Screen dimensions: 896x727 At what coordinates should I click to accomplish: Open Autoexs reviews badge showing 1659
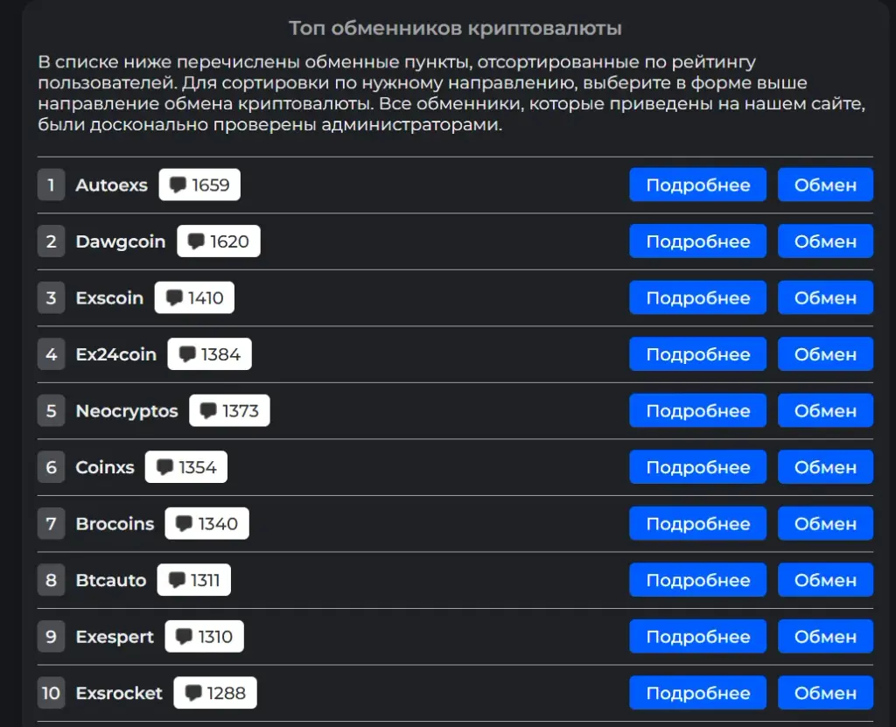(199, 185)
